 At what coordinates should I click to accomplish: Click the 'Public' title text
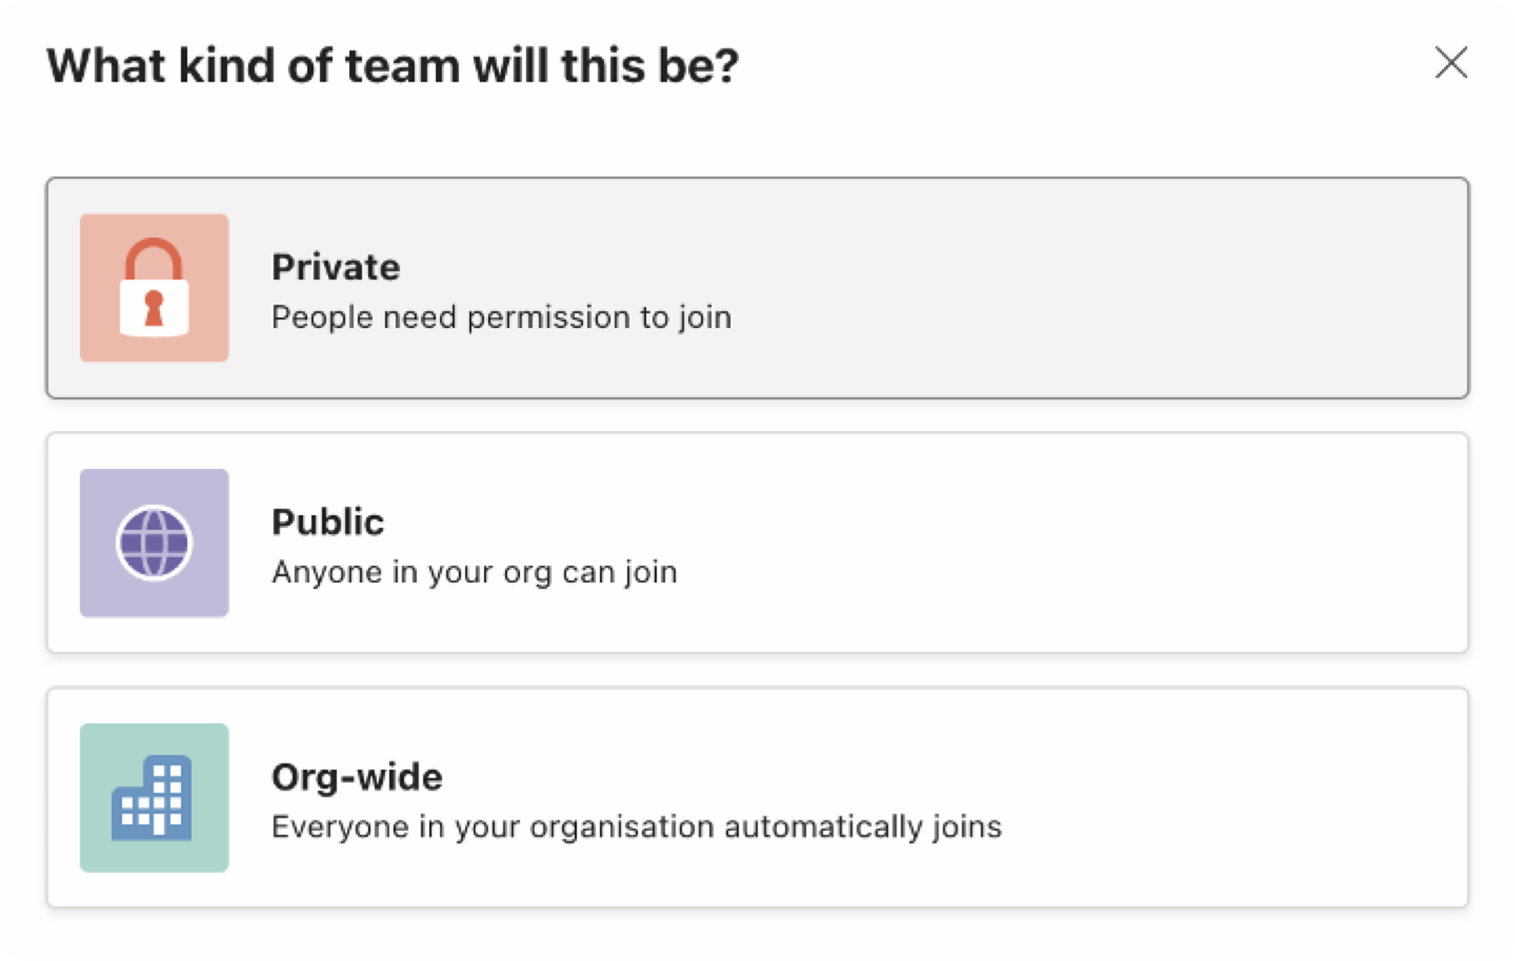click(x=328, y=522)
